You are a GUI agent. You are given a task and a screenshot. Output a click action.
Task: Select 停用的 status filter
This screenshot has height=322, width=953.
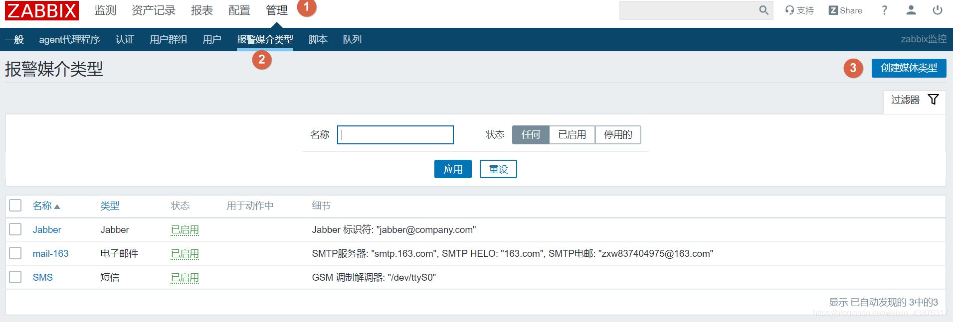[x=618, y=135]
